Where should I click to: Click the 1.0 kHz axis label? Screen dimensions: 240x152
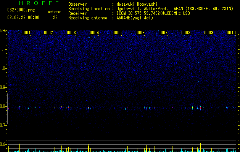pos(3,68)
